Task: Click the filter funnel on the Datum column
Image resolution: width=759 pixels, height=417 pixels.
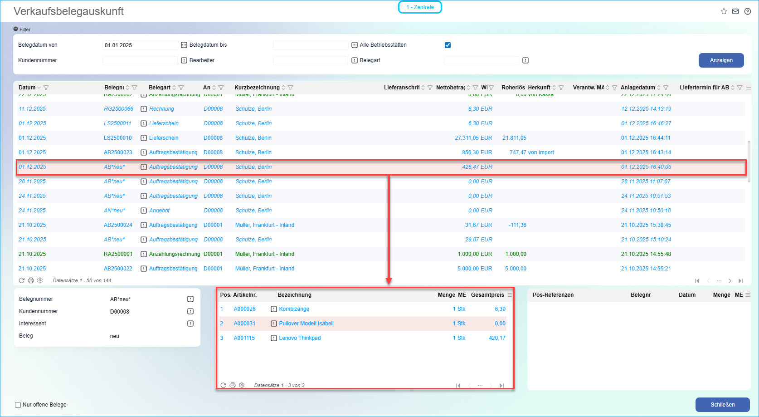Action: 46,88
